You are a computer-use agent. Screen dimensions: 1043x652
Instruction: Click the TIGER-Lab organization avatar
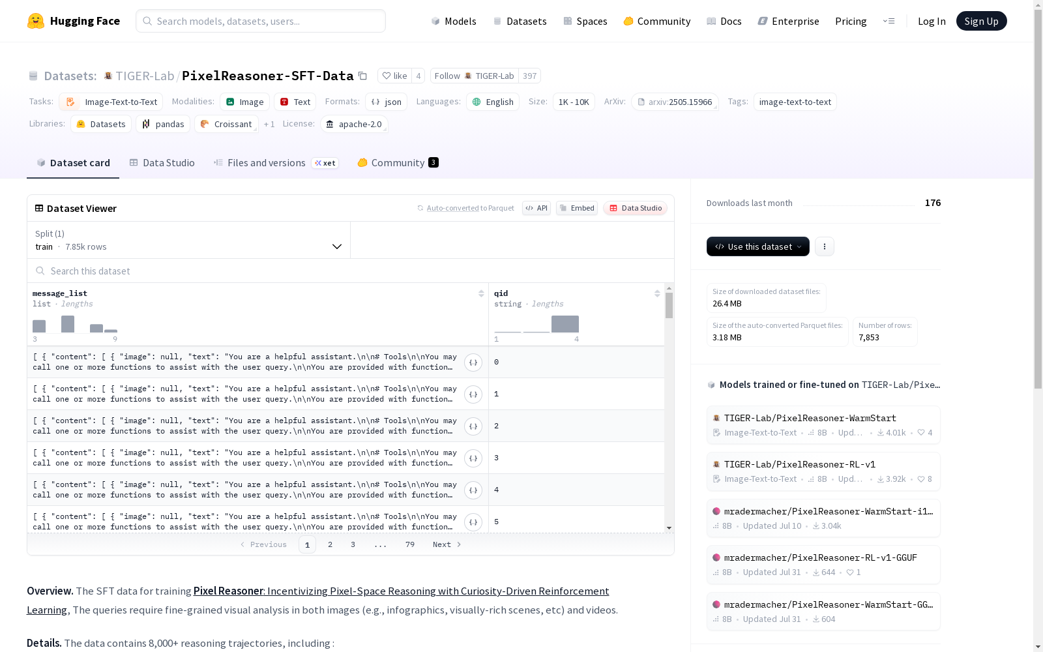pyautogui.click(x=108, y=76)
